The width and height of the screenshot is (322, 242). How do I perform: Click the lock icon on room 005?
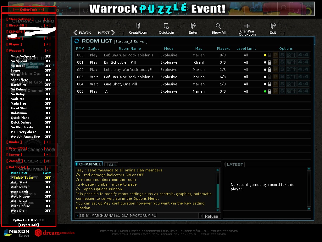point(269,91)
